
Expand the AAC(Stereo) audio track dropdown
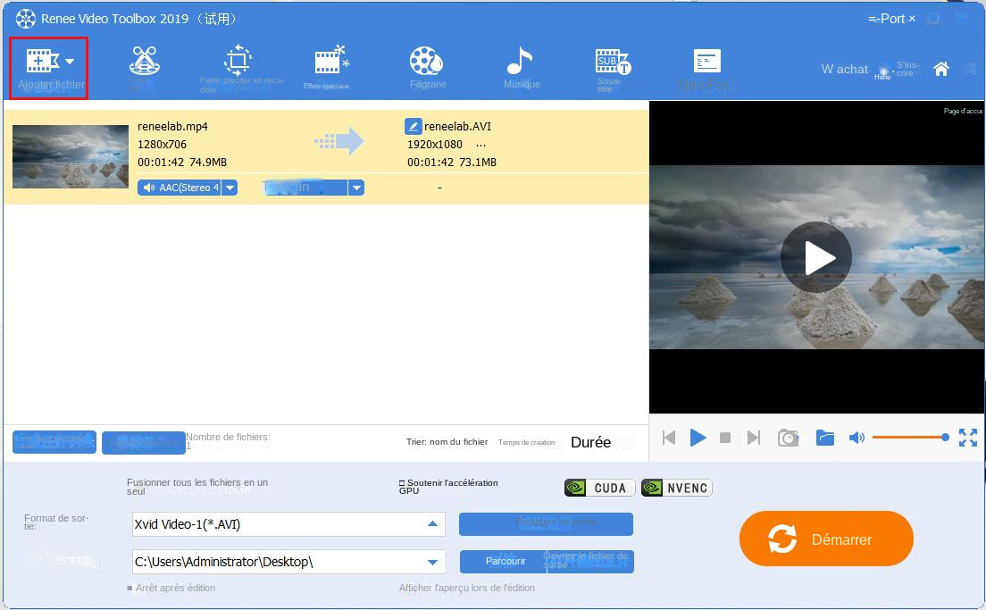(x=230, y=187)
